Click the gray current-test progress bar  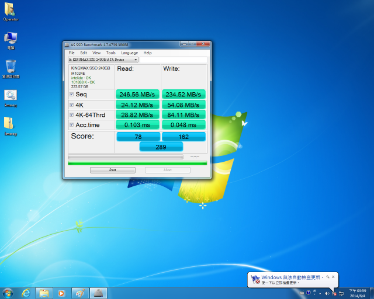pos(126,157)
